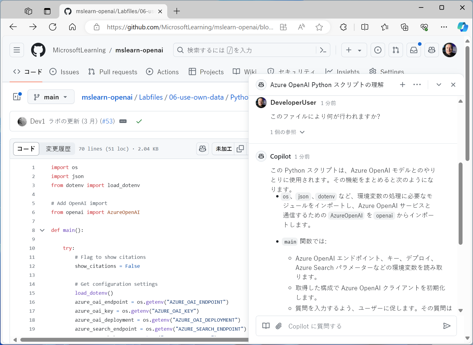Open browser home page icon
Screen dimensions: 473x345
pos(72,27)
